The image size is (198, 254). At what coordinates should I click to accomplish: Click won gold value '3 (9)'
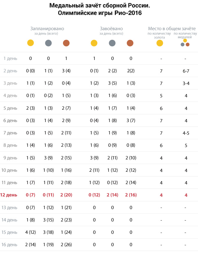94,158
